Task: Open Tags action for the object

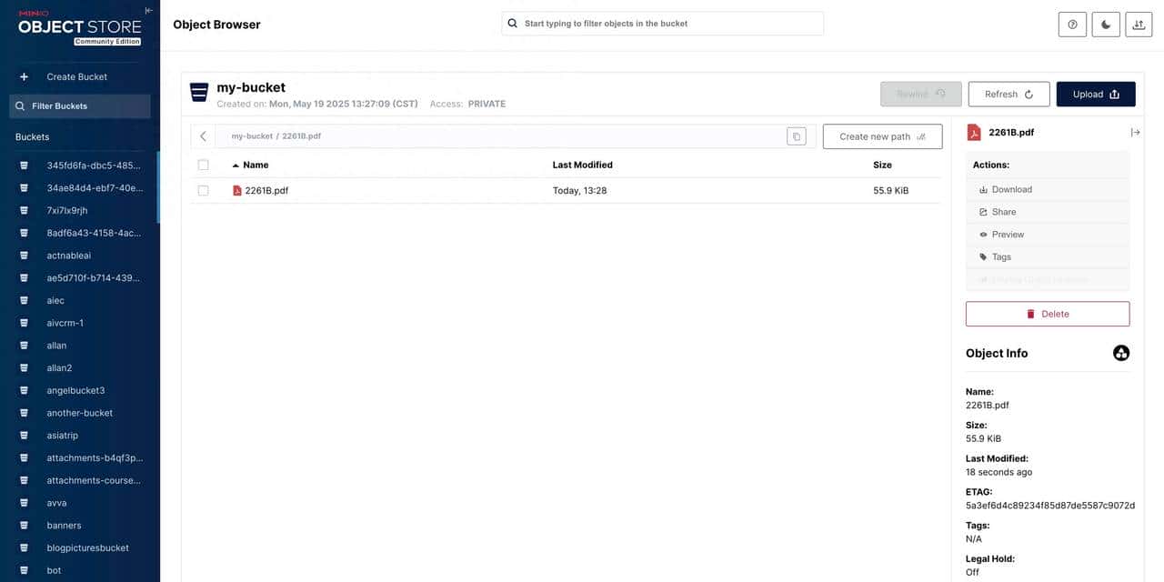Action: (1001, 257)
